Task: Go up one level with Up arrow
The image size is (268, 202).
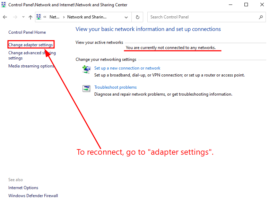Action: [31, 17]
